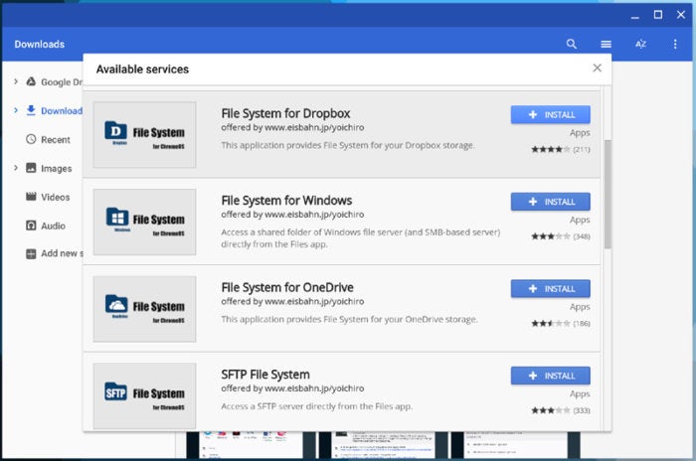The height and width of the screenshot is (461, 696).
Task: Click the File System for Windows title
Action: 286,201
